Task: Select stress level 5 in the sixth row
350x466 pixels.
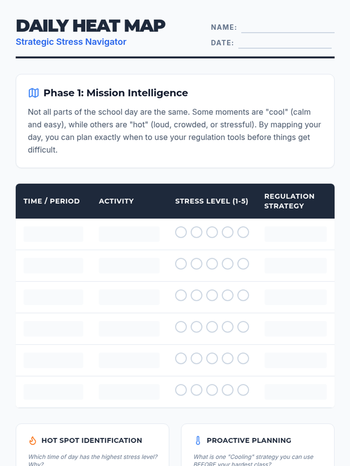Action: [x=243, y=390]
